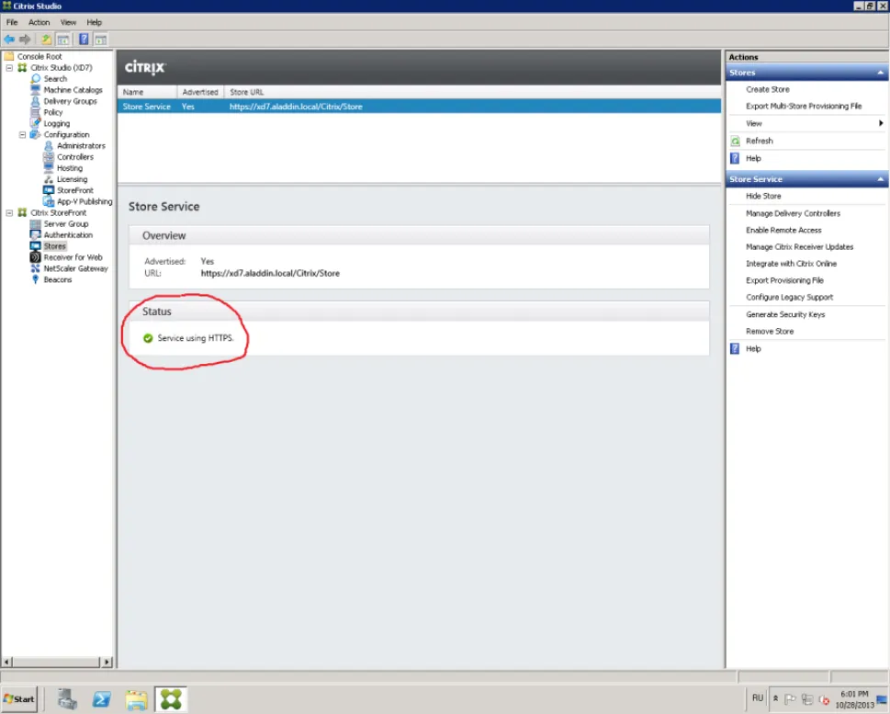Click the Up one level toolbar icon
Image resolution: width=890 pixels, height=714 pixels.
pos(46,40)
